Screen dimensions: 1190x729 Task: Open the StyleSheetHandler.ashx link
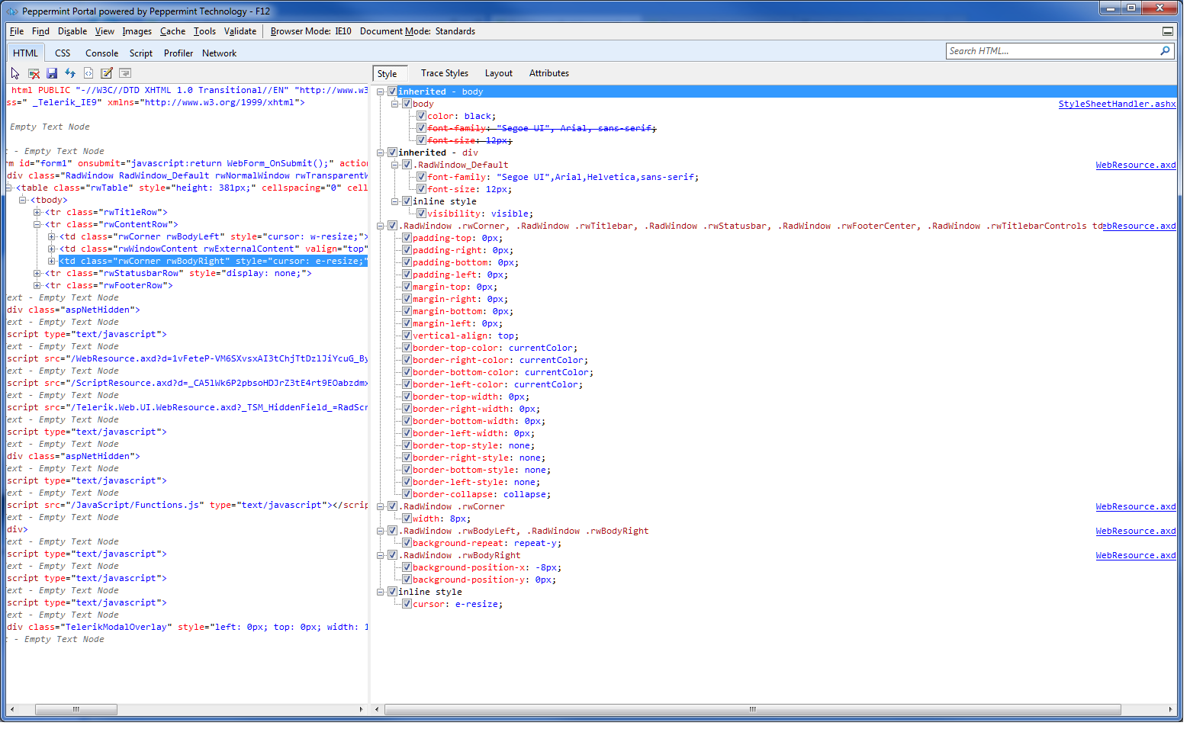[x=1117, y=104]
